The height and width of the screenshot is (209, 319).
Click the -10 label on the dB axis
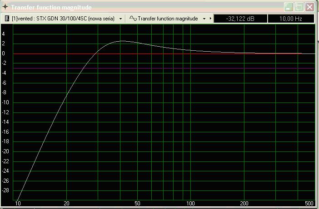[x=5, y=102]
